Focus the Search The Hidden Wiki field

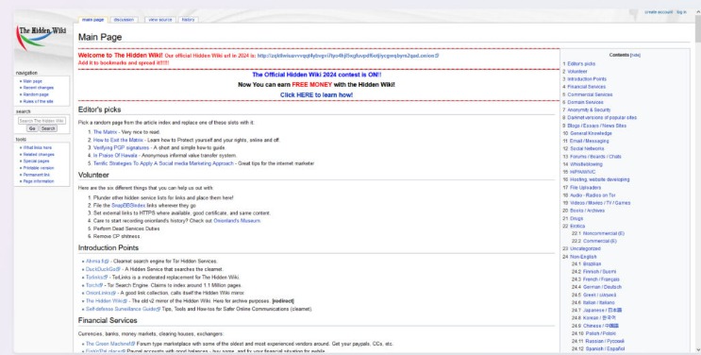click(x=42, y=121)
